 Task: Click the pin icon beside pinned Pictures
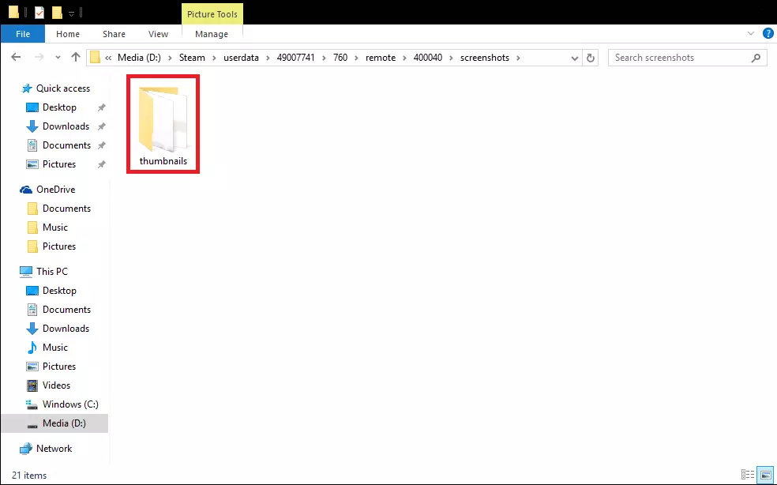[102, 164]
